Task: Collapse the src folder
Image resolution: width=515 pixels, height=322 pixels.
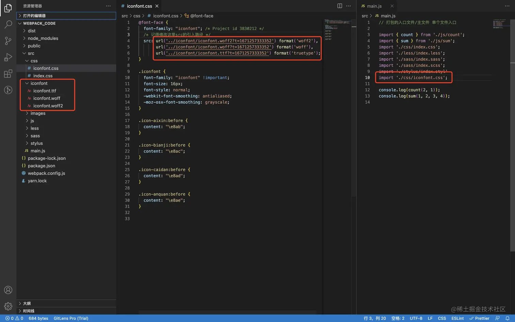Action: point(31,53)
